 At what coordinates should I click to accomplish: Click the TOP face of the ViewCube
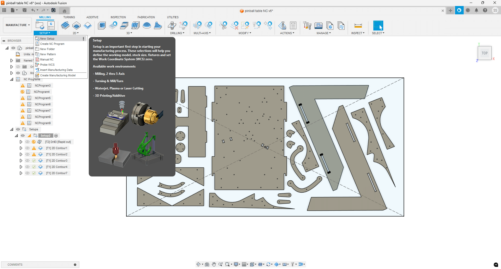[485, 53]
